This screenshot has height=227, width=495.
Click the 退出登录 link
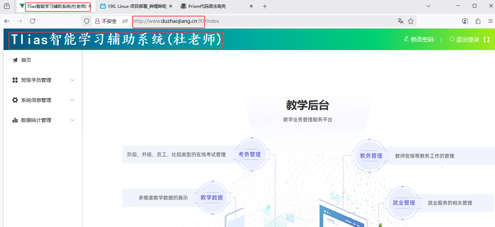click(x=467, y=39)
